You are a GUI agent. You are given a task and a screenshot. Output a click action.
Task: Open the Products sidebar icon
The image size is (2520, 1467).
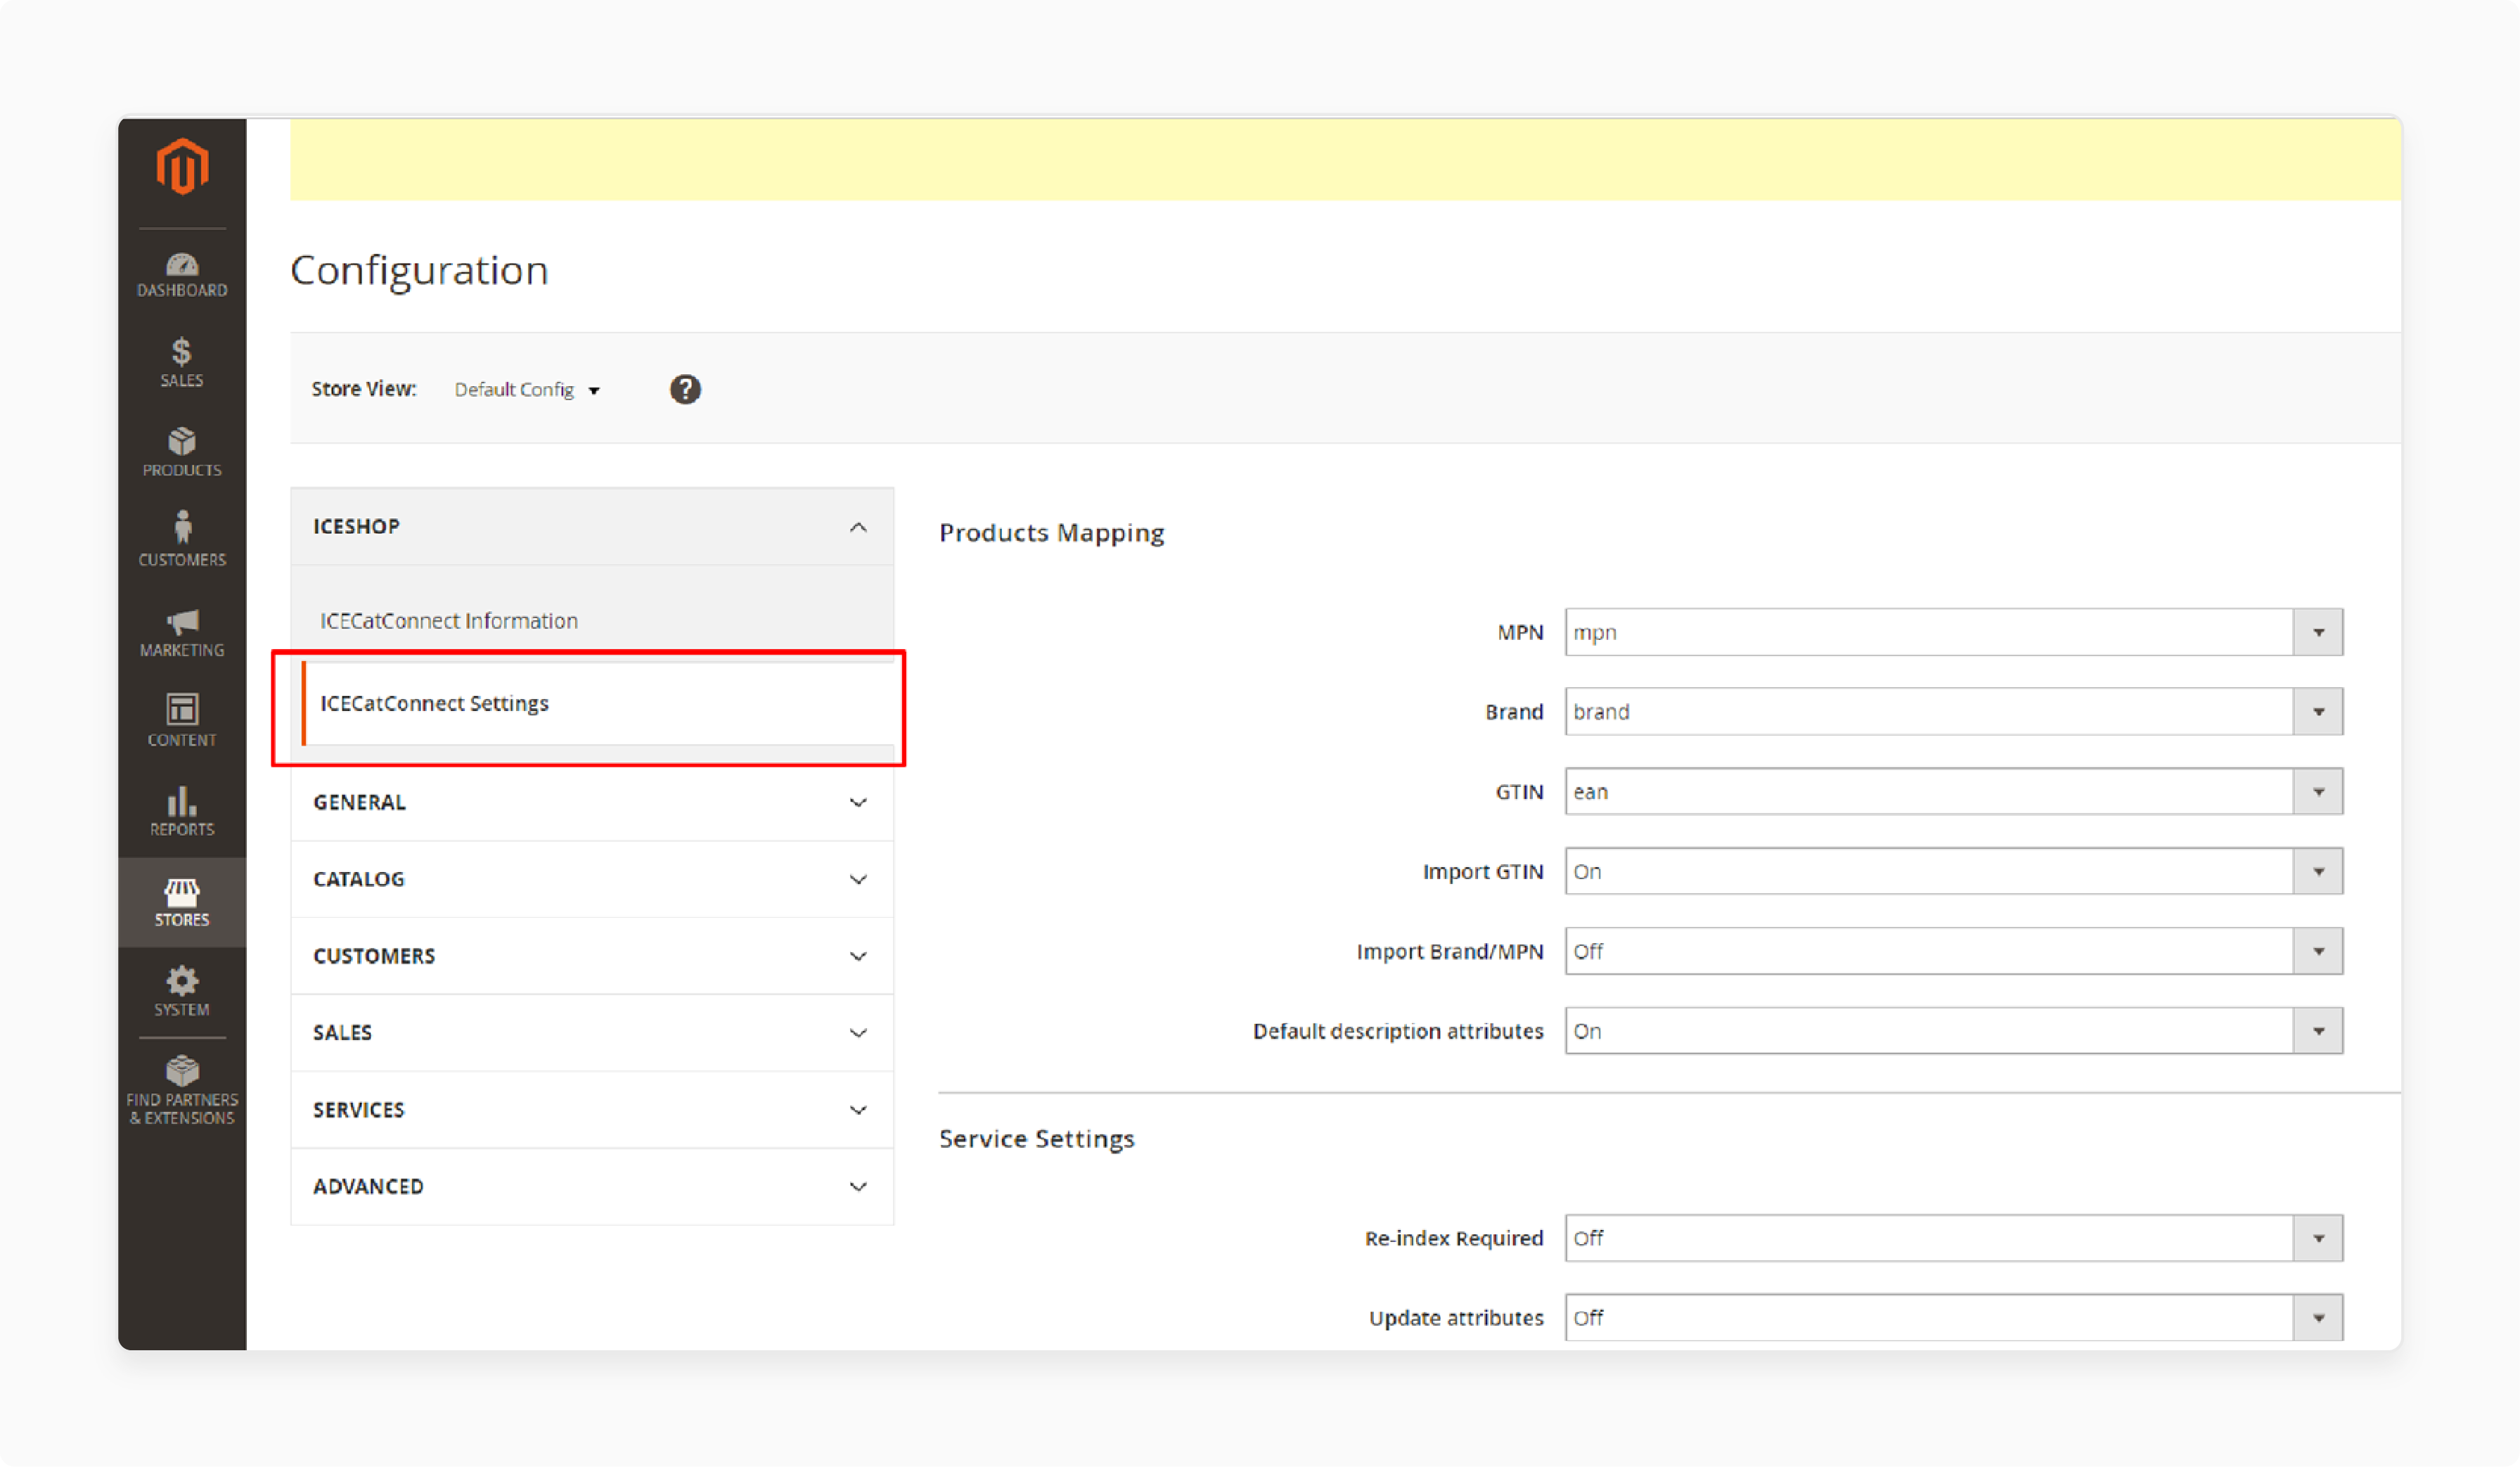[x=182, y=453]
